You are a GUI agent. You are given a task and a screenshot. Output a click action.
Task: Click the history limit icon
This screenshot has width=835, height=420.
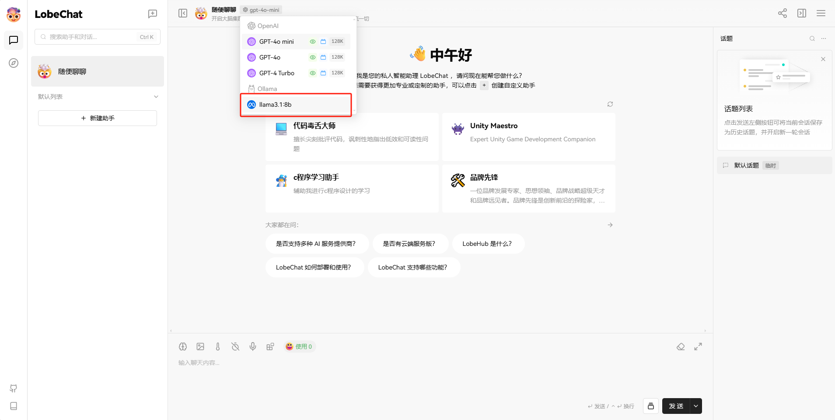pyautogui.click(x=235, y=346)
